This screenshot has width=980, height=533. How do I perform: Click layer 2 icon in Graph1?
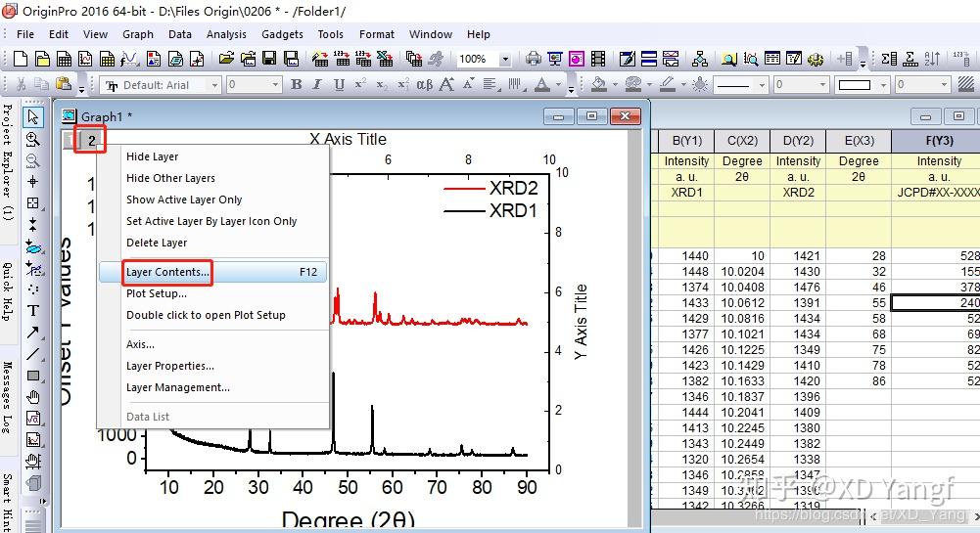click(91, 141)
